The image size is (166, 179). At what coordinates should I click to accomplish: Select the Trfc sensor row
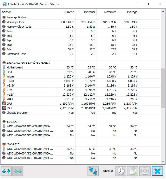81,49
